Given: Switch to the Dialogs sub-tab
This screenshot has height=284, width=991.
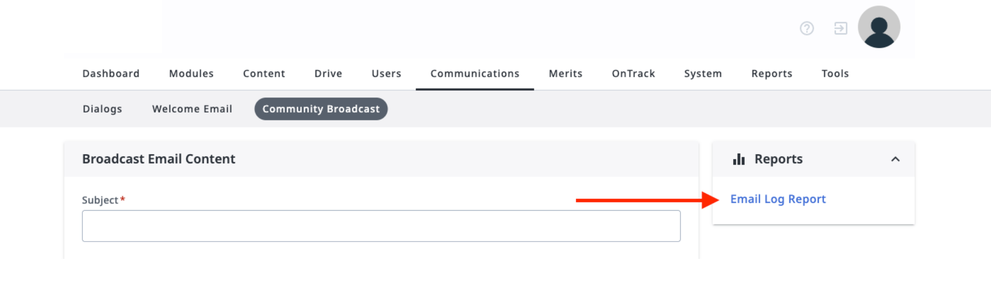Looking at the screenshot, I should pyautogui.click(x=102, y=109).
